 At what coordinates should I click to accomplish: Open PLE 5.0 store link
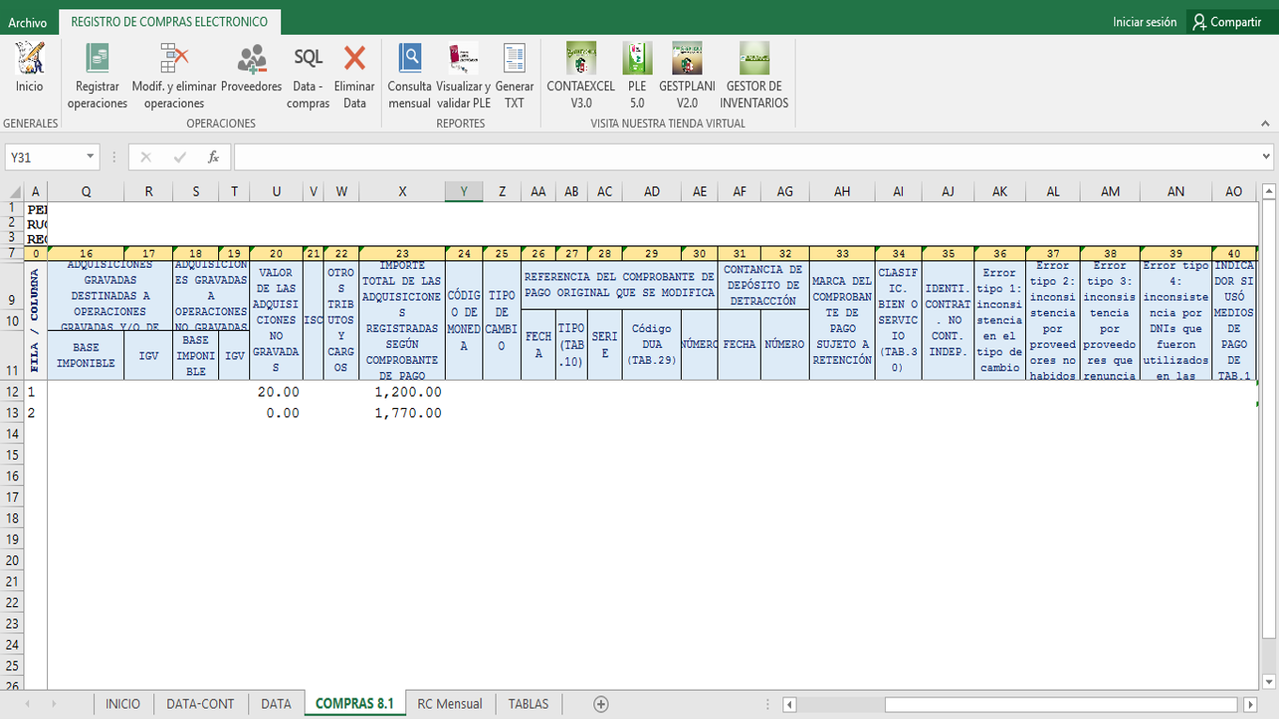point(637,77)
